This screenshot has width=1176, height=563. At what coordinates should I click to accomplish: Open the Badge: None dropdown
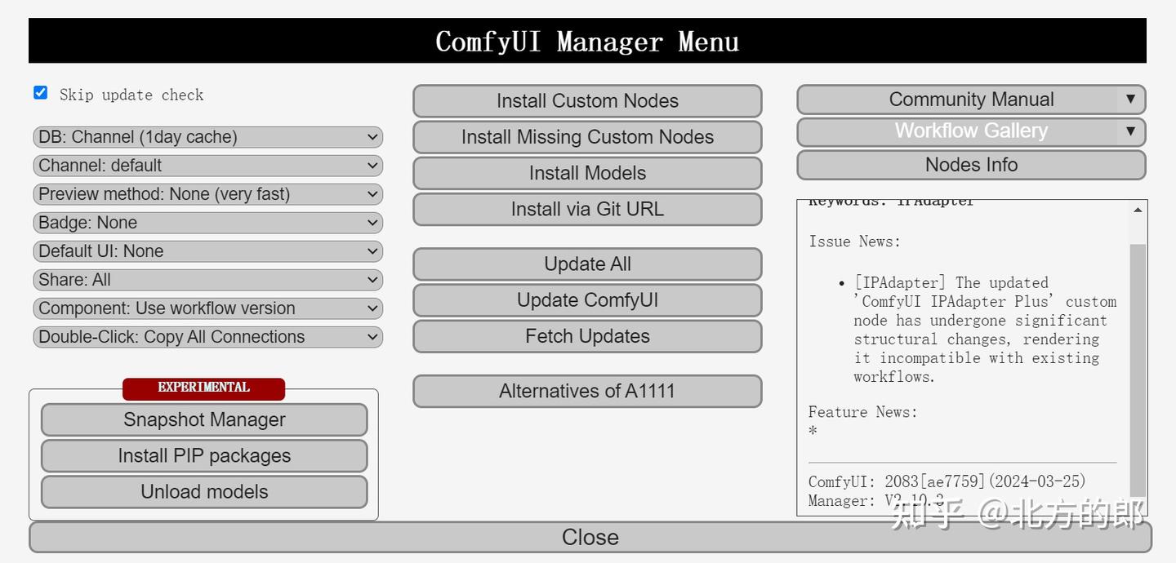coord(208,223)
